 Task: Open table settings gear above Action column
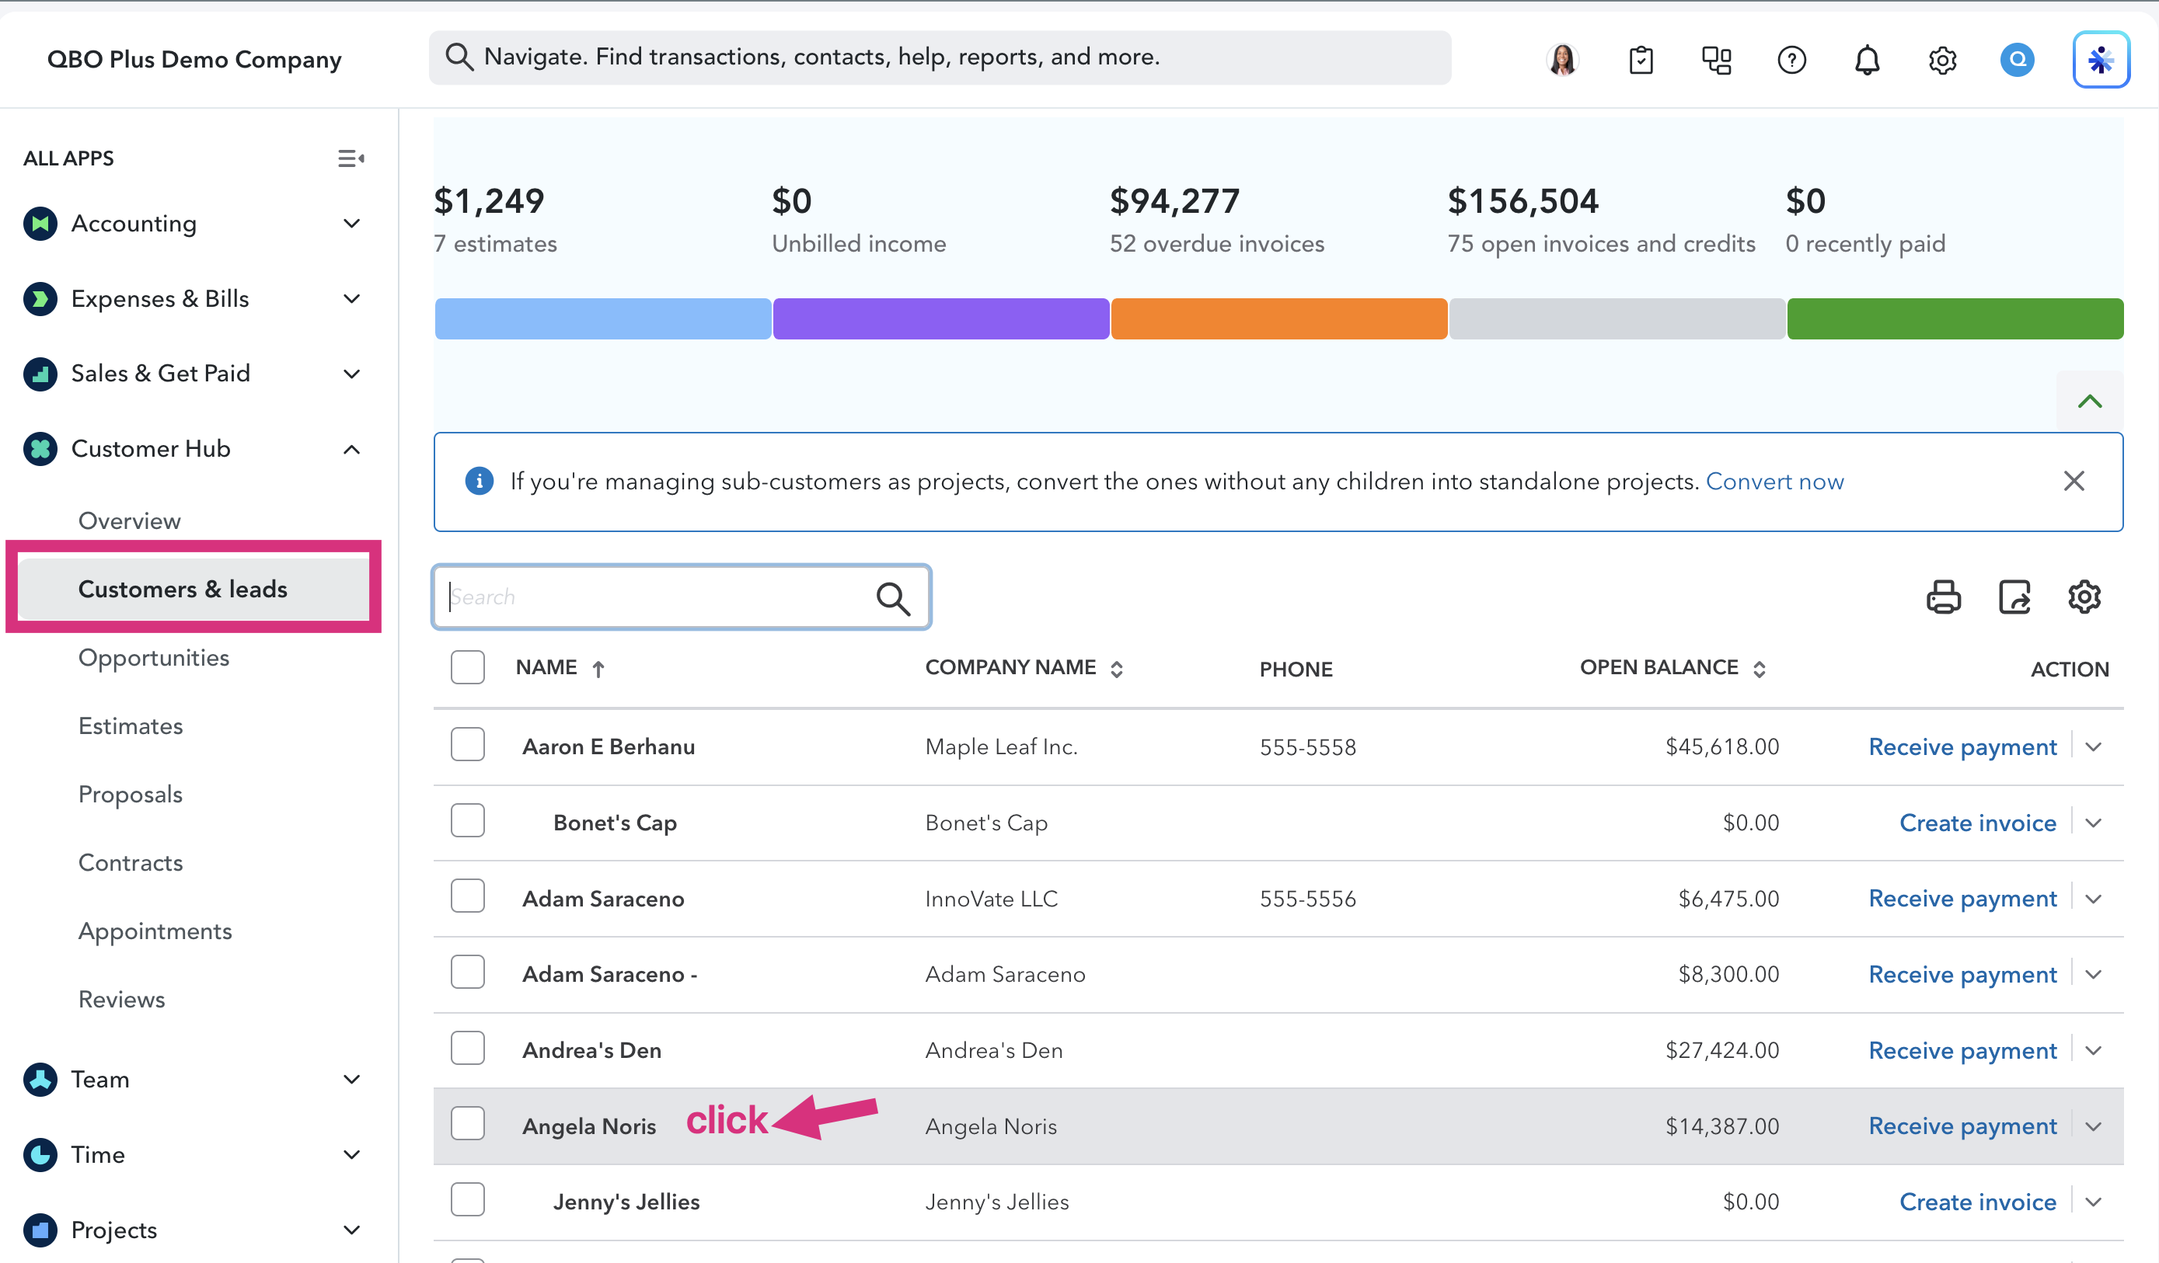coord(2084,597)
